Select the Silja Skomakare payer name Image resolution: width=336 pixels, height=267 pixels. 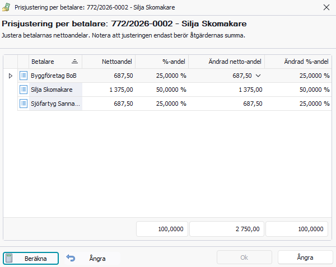click(x=52, y=90)
